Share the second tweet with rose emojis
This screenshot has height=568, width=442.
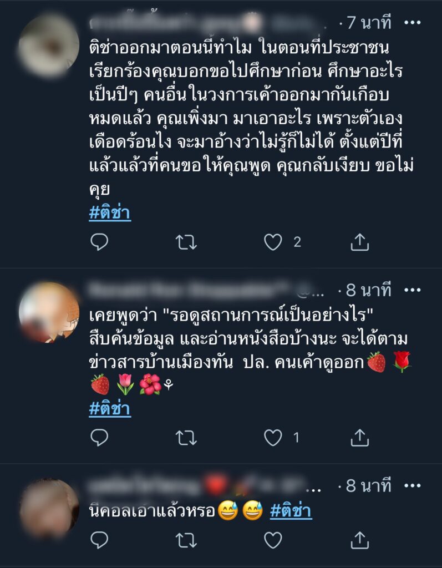tap(359, 438)
